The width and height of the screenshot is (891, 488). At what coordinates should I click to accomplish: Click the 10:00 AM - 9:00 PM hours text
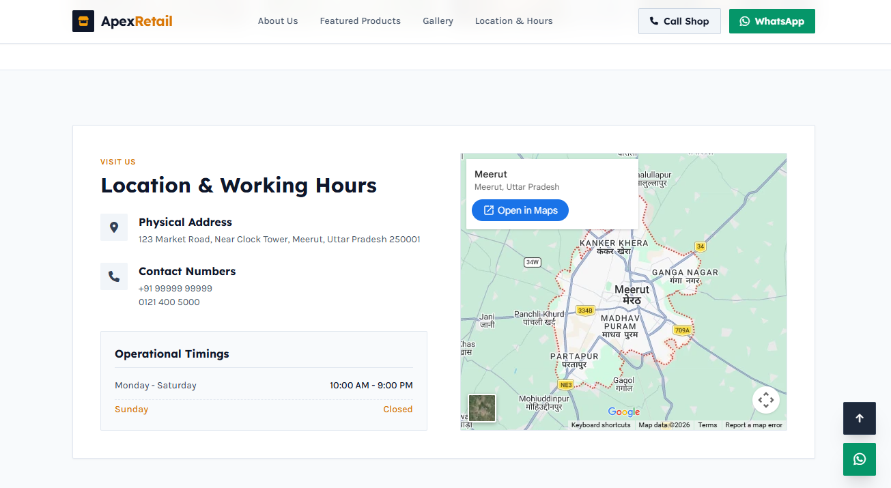point(371,386)
